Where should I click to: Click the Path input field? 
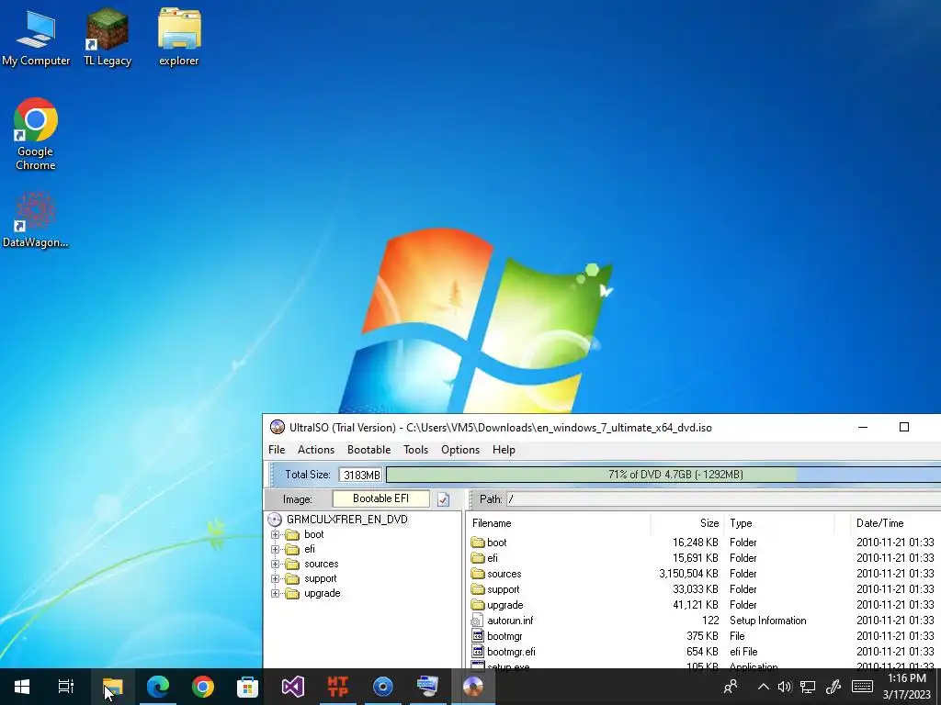723,499
